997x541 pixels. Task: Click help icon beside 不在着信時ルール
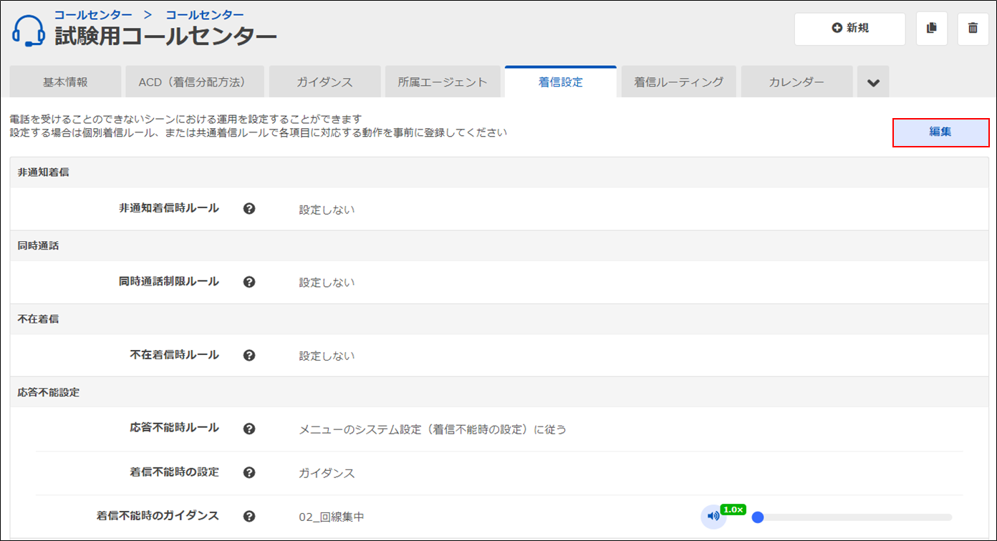click(x=249, y=355)
